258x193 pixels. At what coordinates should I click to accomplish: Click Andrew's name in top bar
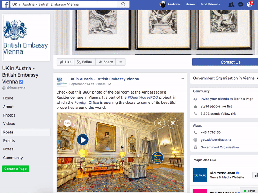[174, 4]
